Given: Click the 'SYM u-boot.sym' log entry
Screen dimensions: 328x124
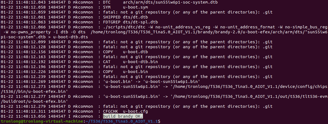Looking at the screenshot, I should (x=125, y=7).
